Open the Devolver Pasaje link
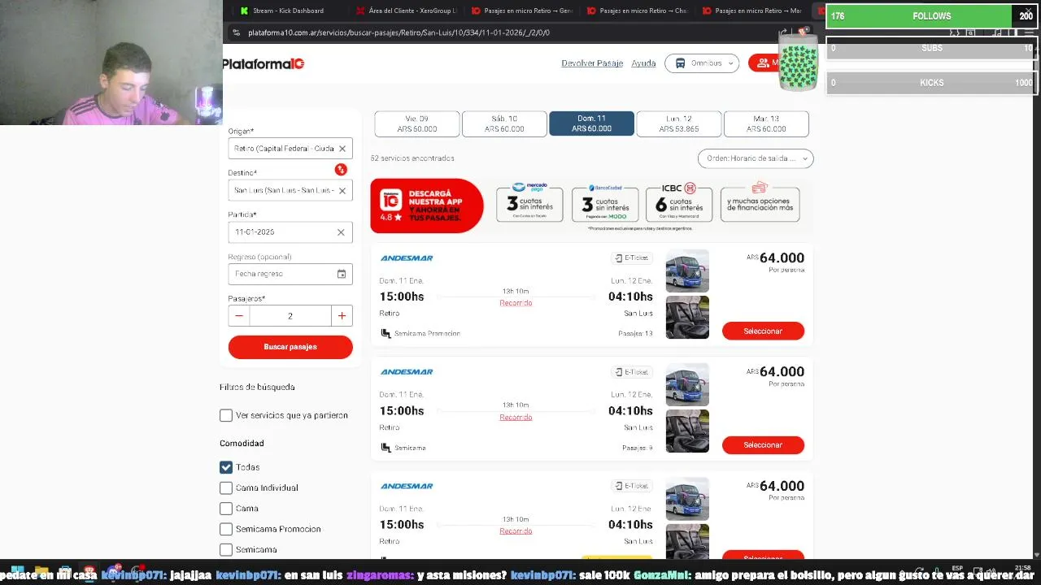The height and width of the screenshot is (585, 1041). 592,63
